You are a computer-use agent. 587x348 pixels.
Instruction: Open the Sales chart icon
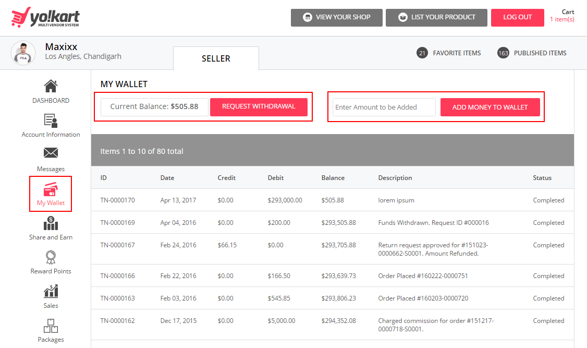51,292
